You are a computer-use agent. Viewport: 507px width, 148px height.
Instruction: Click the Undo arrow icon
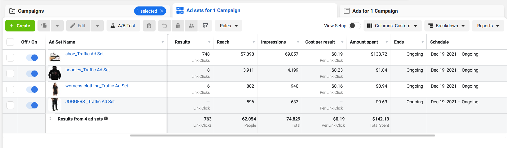[x=165, y=26]
